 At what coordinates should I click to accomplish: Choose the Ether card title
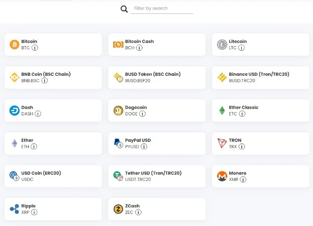(x=27, y=140)
